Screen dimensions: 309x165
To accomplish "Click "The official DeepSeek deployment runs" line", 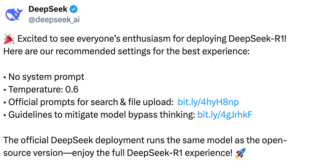I will pyautogui.click(x=145, y=140).
